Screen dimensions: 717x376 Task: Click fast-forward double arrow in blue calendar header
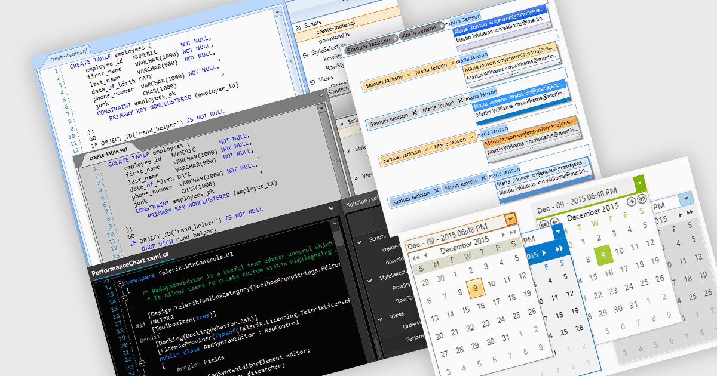pyautogui.click(x=559, y=249)
